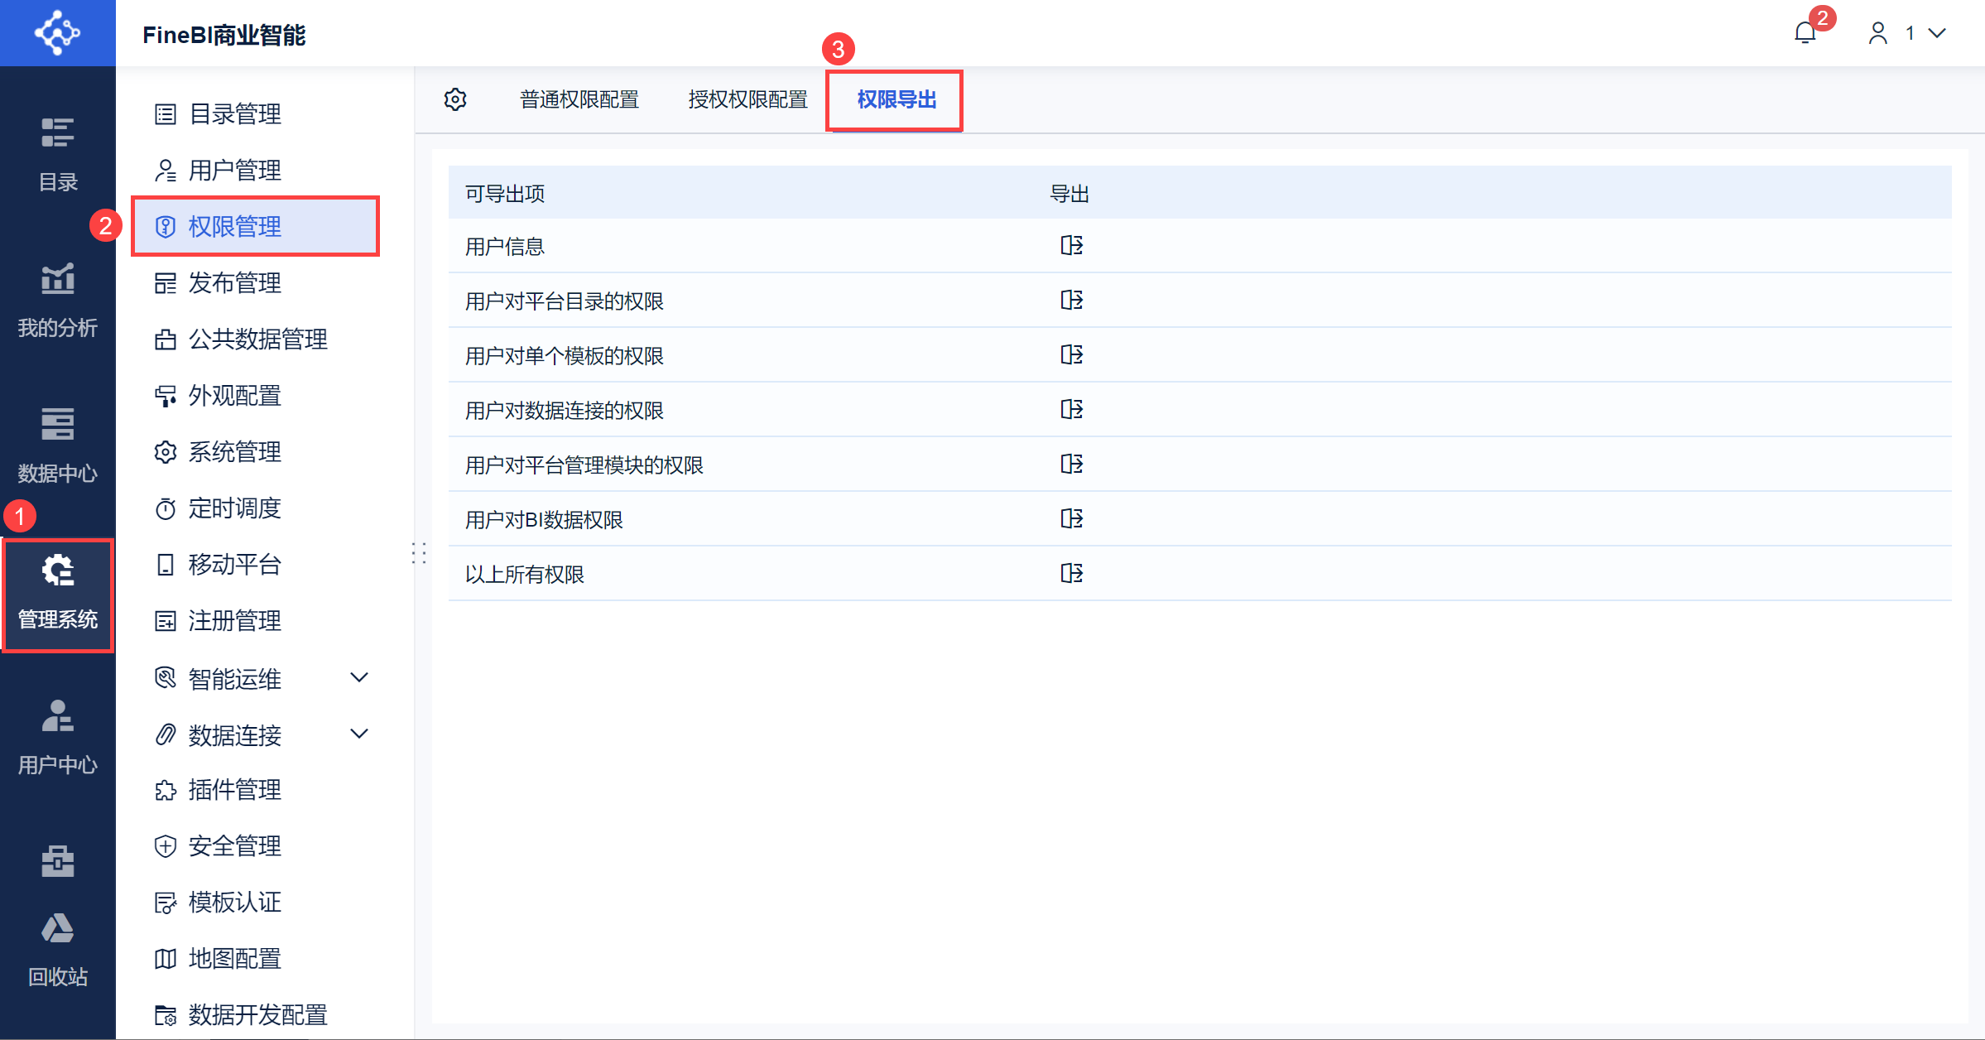Switch to 普通权限配置 tab
This screenshot has width=1985, height=1040.
click(x=579, y=99)
